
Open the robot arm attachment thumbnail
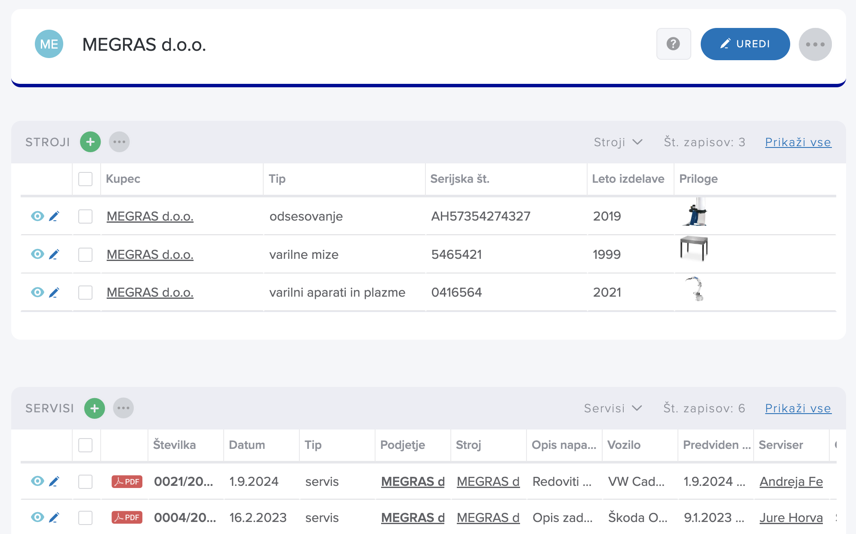pyautogui.click(x=695, y=288)
